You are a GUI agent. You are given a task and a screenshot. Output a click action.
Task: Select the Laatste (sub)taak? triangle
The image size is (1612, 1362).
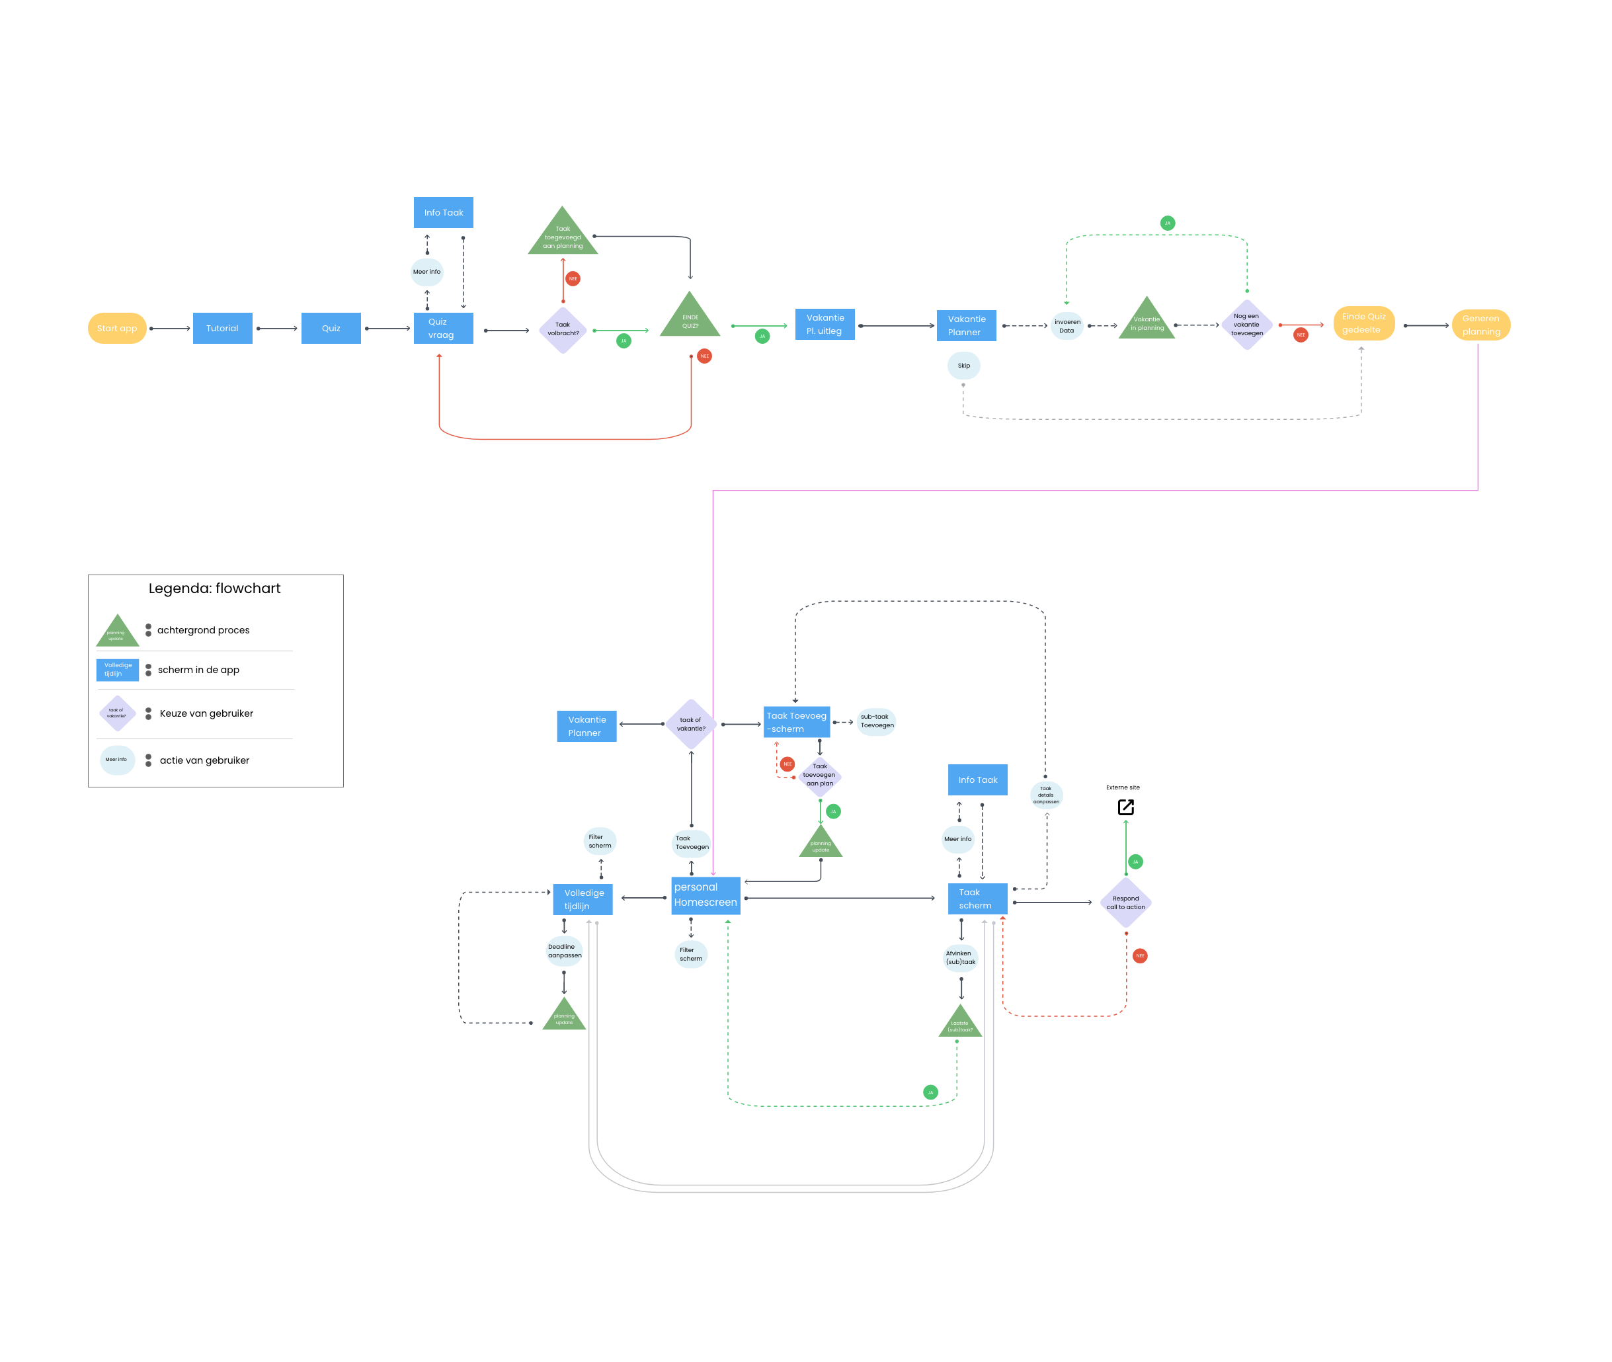pyautogui.click(x=959, y=1025)
